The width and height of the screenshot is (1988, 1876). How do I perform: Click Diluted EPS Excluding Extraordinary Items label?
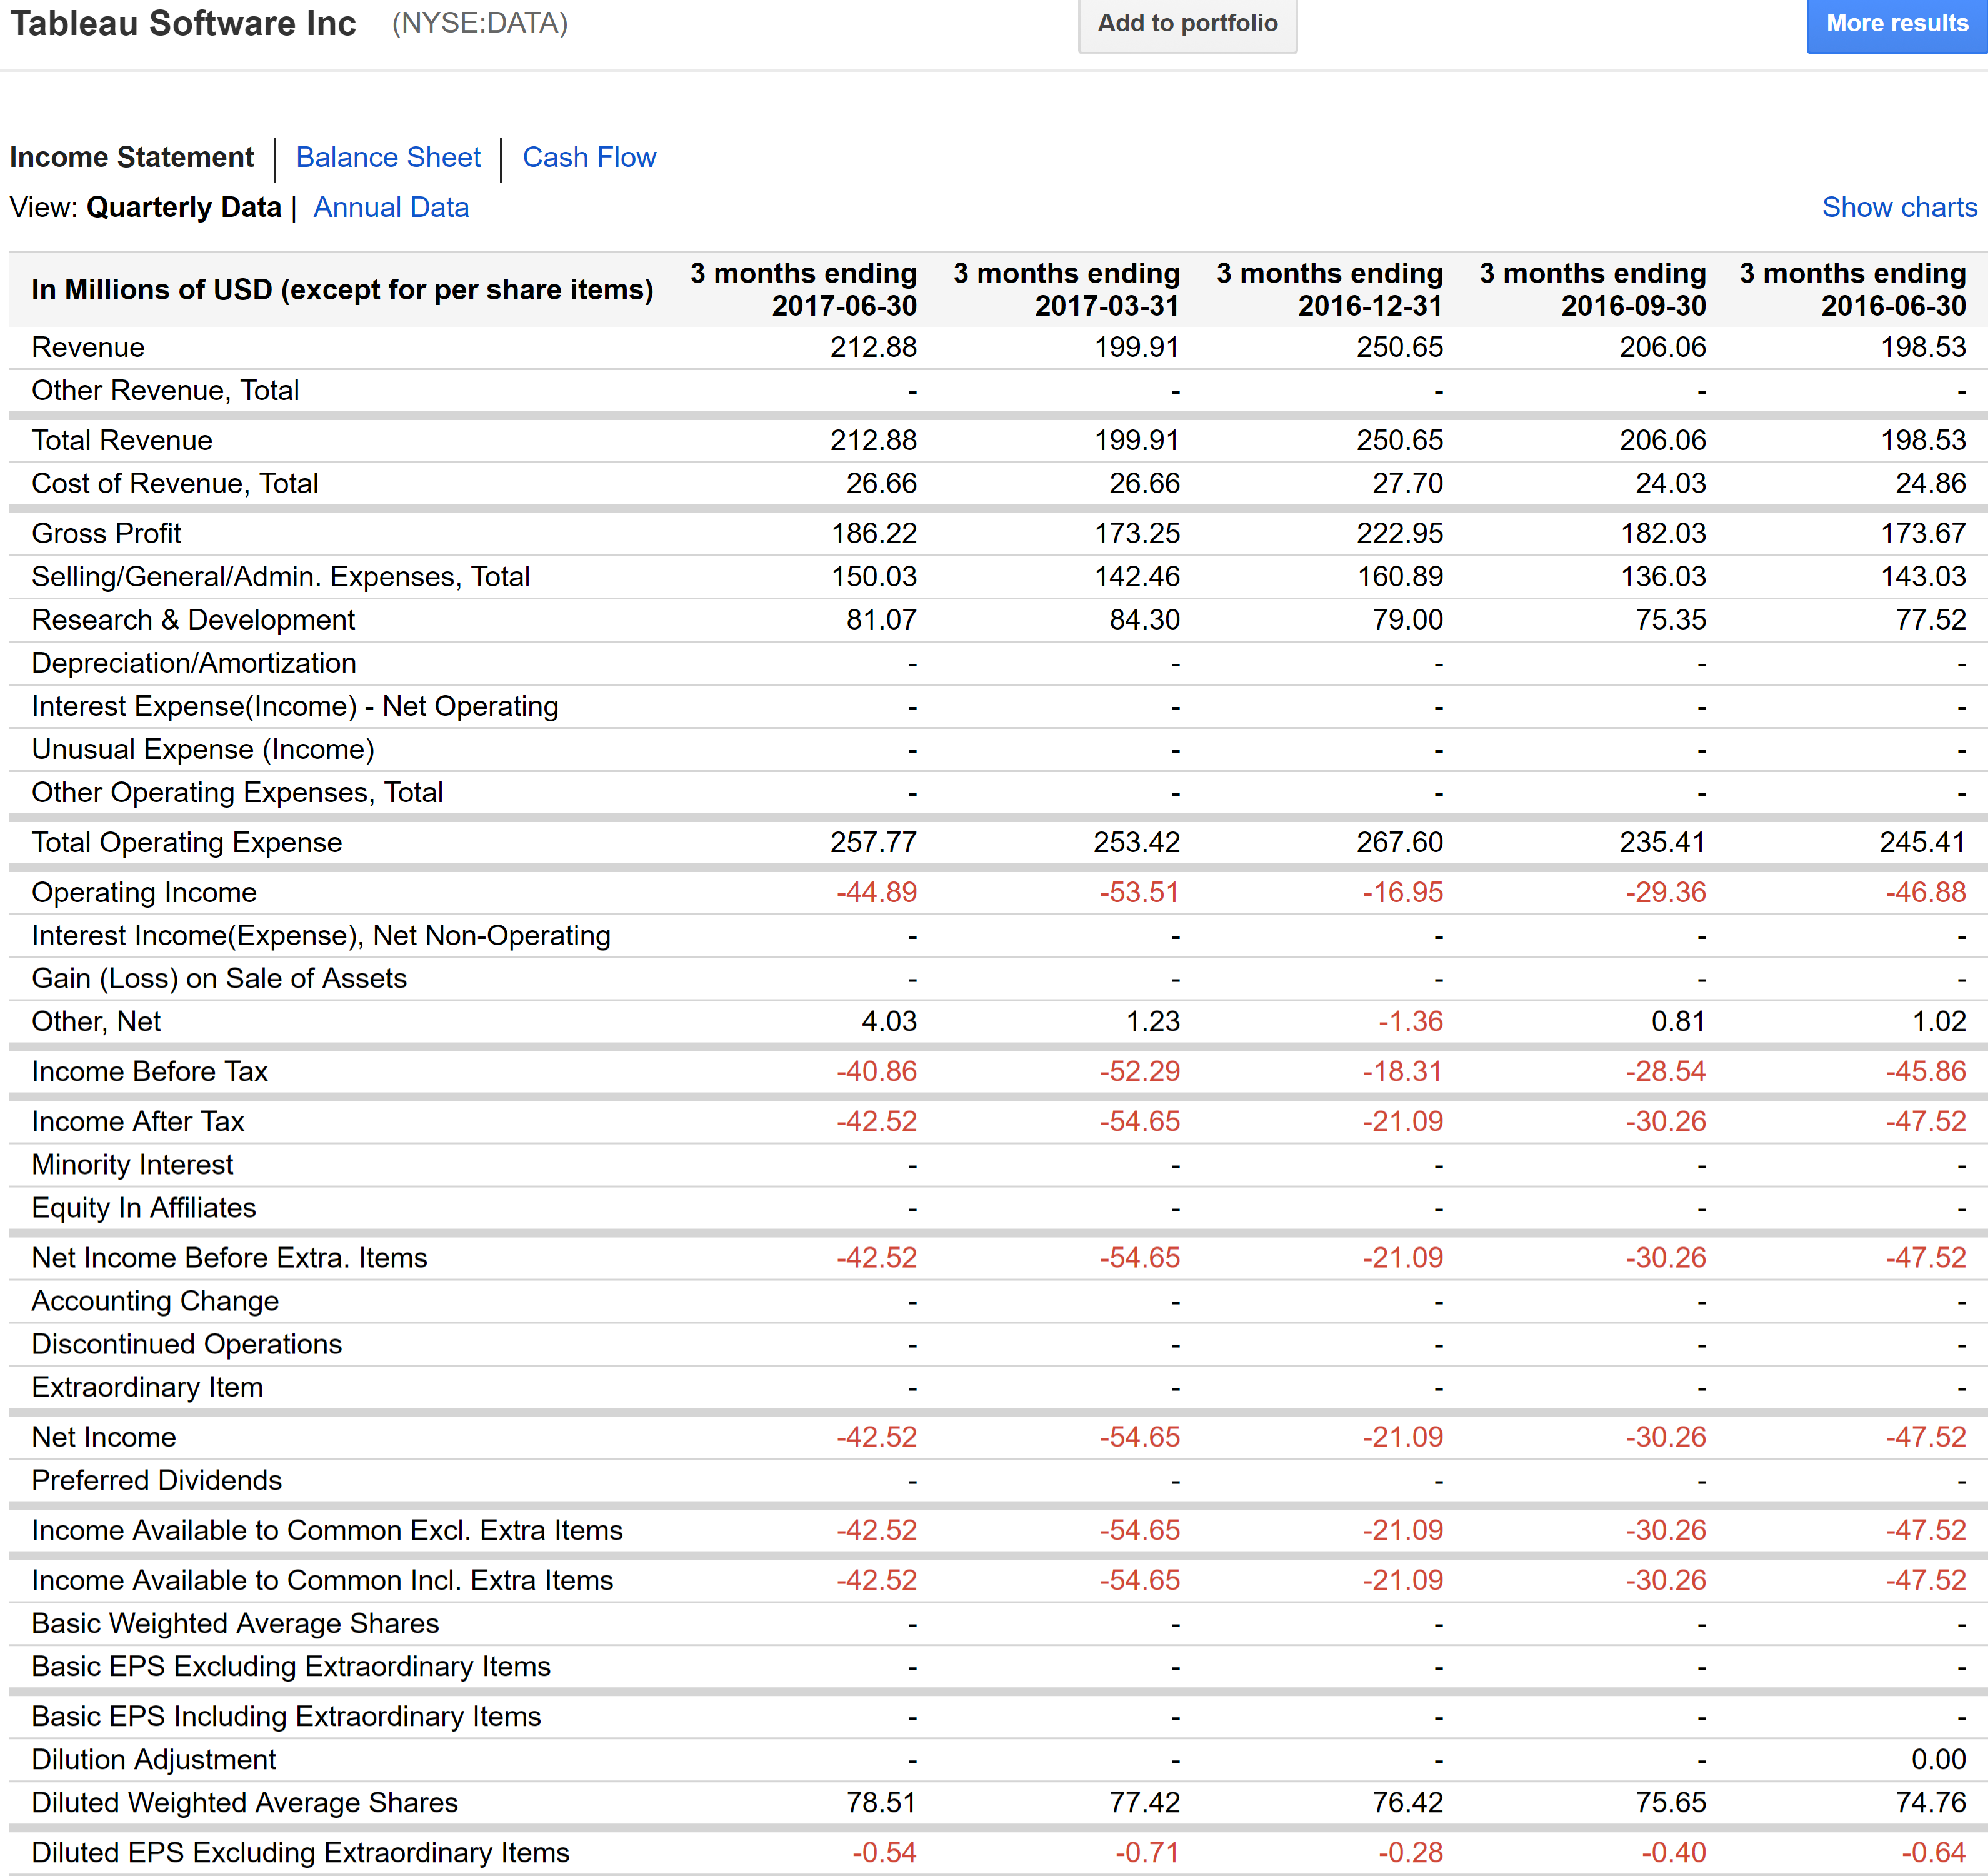pos(300,1853)
